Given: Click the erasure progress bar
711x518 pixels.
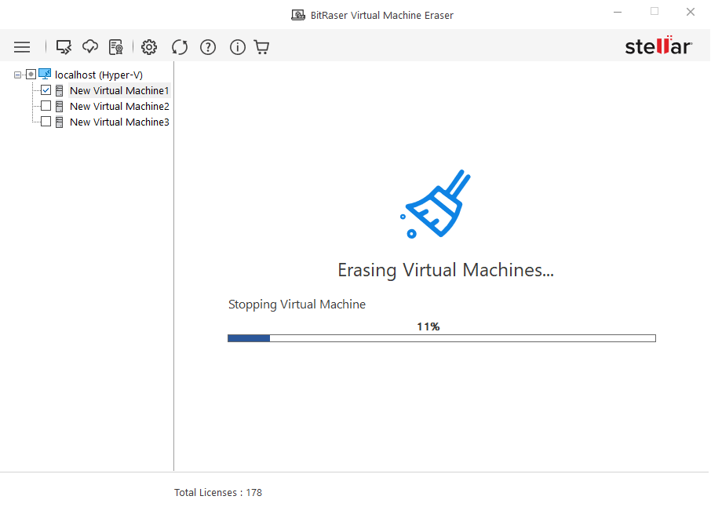Looking at the screenshot, I should pyautogui.click(x=442, y=338).
